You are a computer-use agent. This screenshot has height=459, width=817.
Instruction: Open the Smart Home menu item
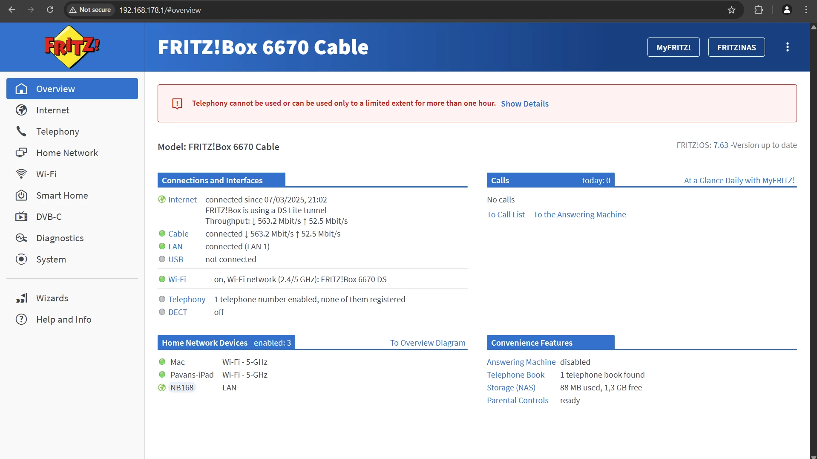click(x=72, y=195)
